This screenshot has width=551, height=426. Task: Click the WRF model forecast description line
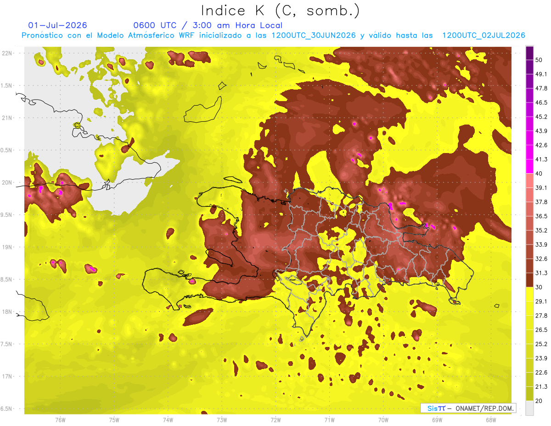pos(273,35)
